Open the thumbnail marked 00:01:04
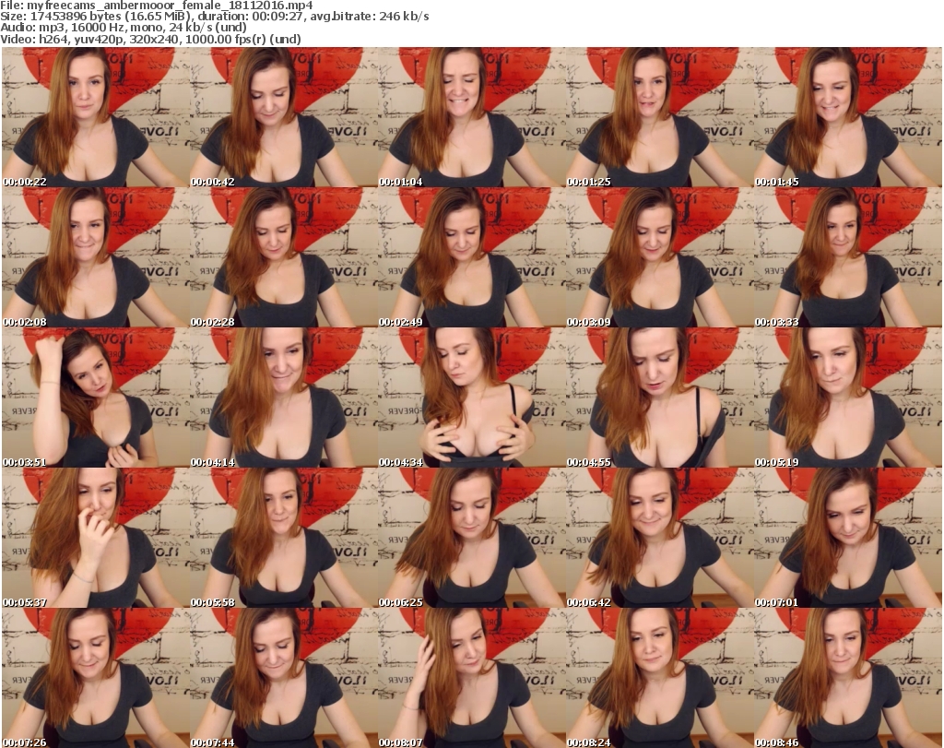Screen dimensions: 944x748 click(x=471, y=117)
